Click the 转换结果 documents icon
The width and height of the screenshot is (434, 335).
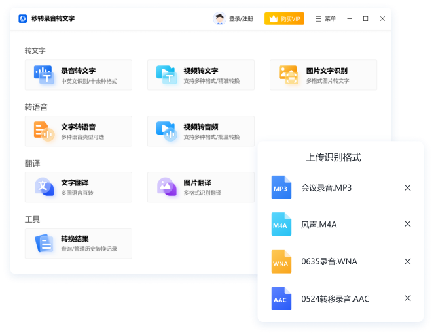(45, 243)
